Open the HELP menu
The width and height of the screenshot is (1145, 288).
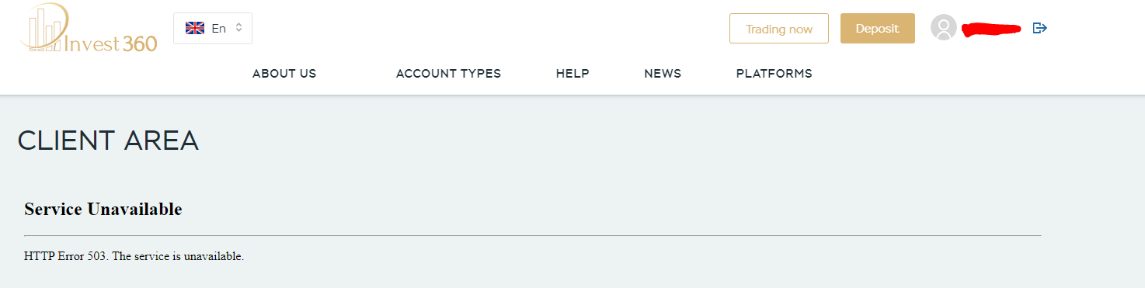(572, 74)
